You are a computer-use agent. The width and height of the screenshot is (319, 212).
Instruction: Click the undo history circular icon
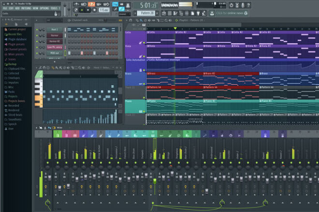[231, 5]
